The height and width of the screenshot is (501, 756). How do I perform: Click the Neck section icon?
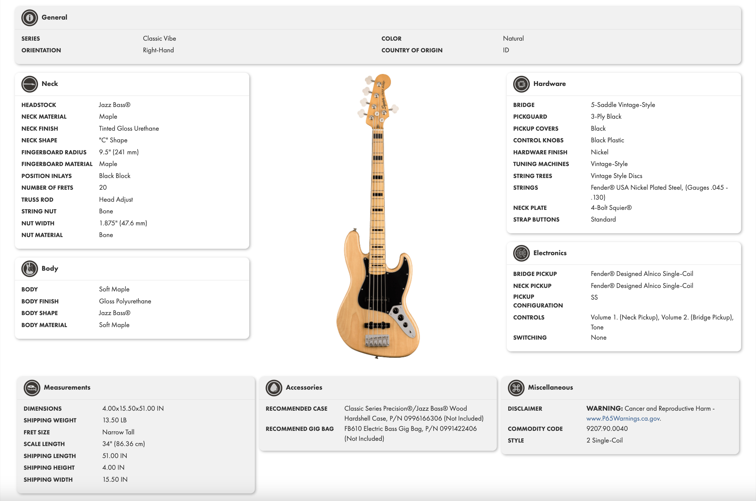[30, 84]
